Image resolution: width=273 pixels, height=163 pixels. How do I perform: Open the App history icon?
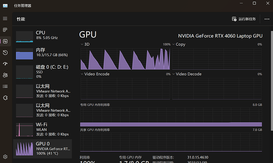(x=5, y=52)
